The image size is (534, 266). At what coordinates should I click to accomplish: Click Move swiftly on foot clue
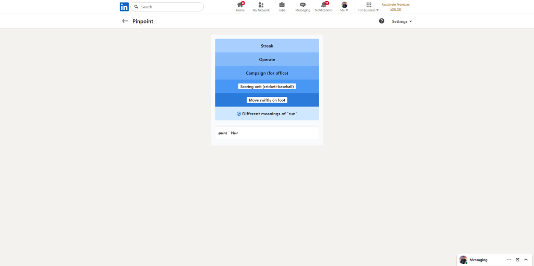267,100
